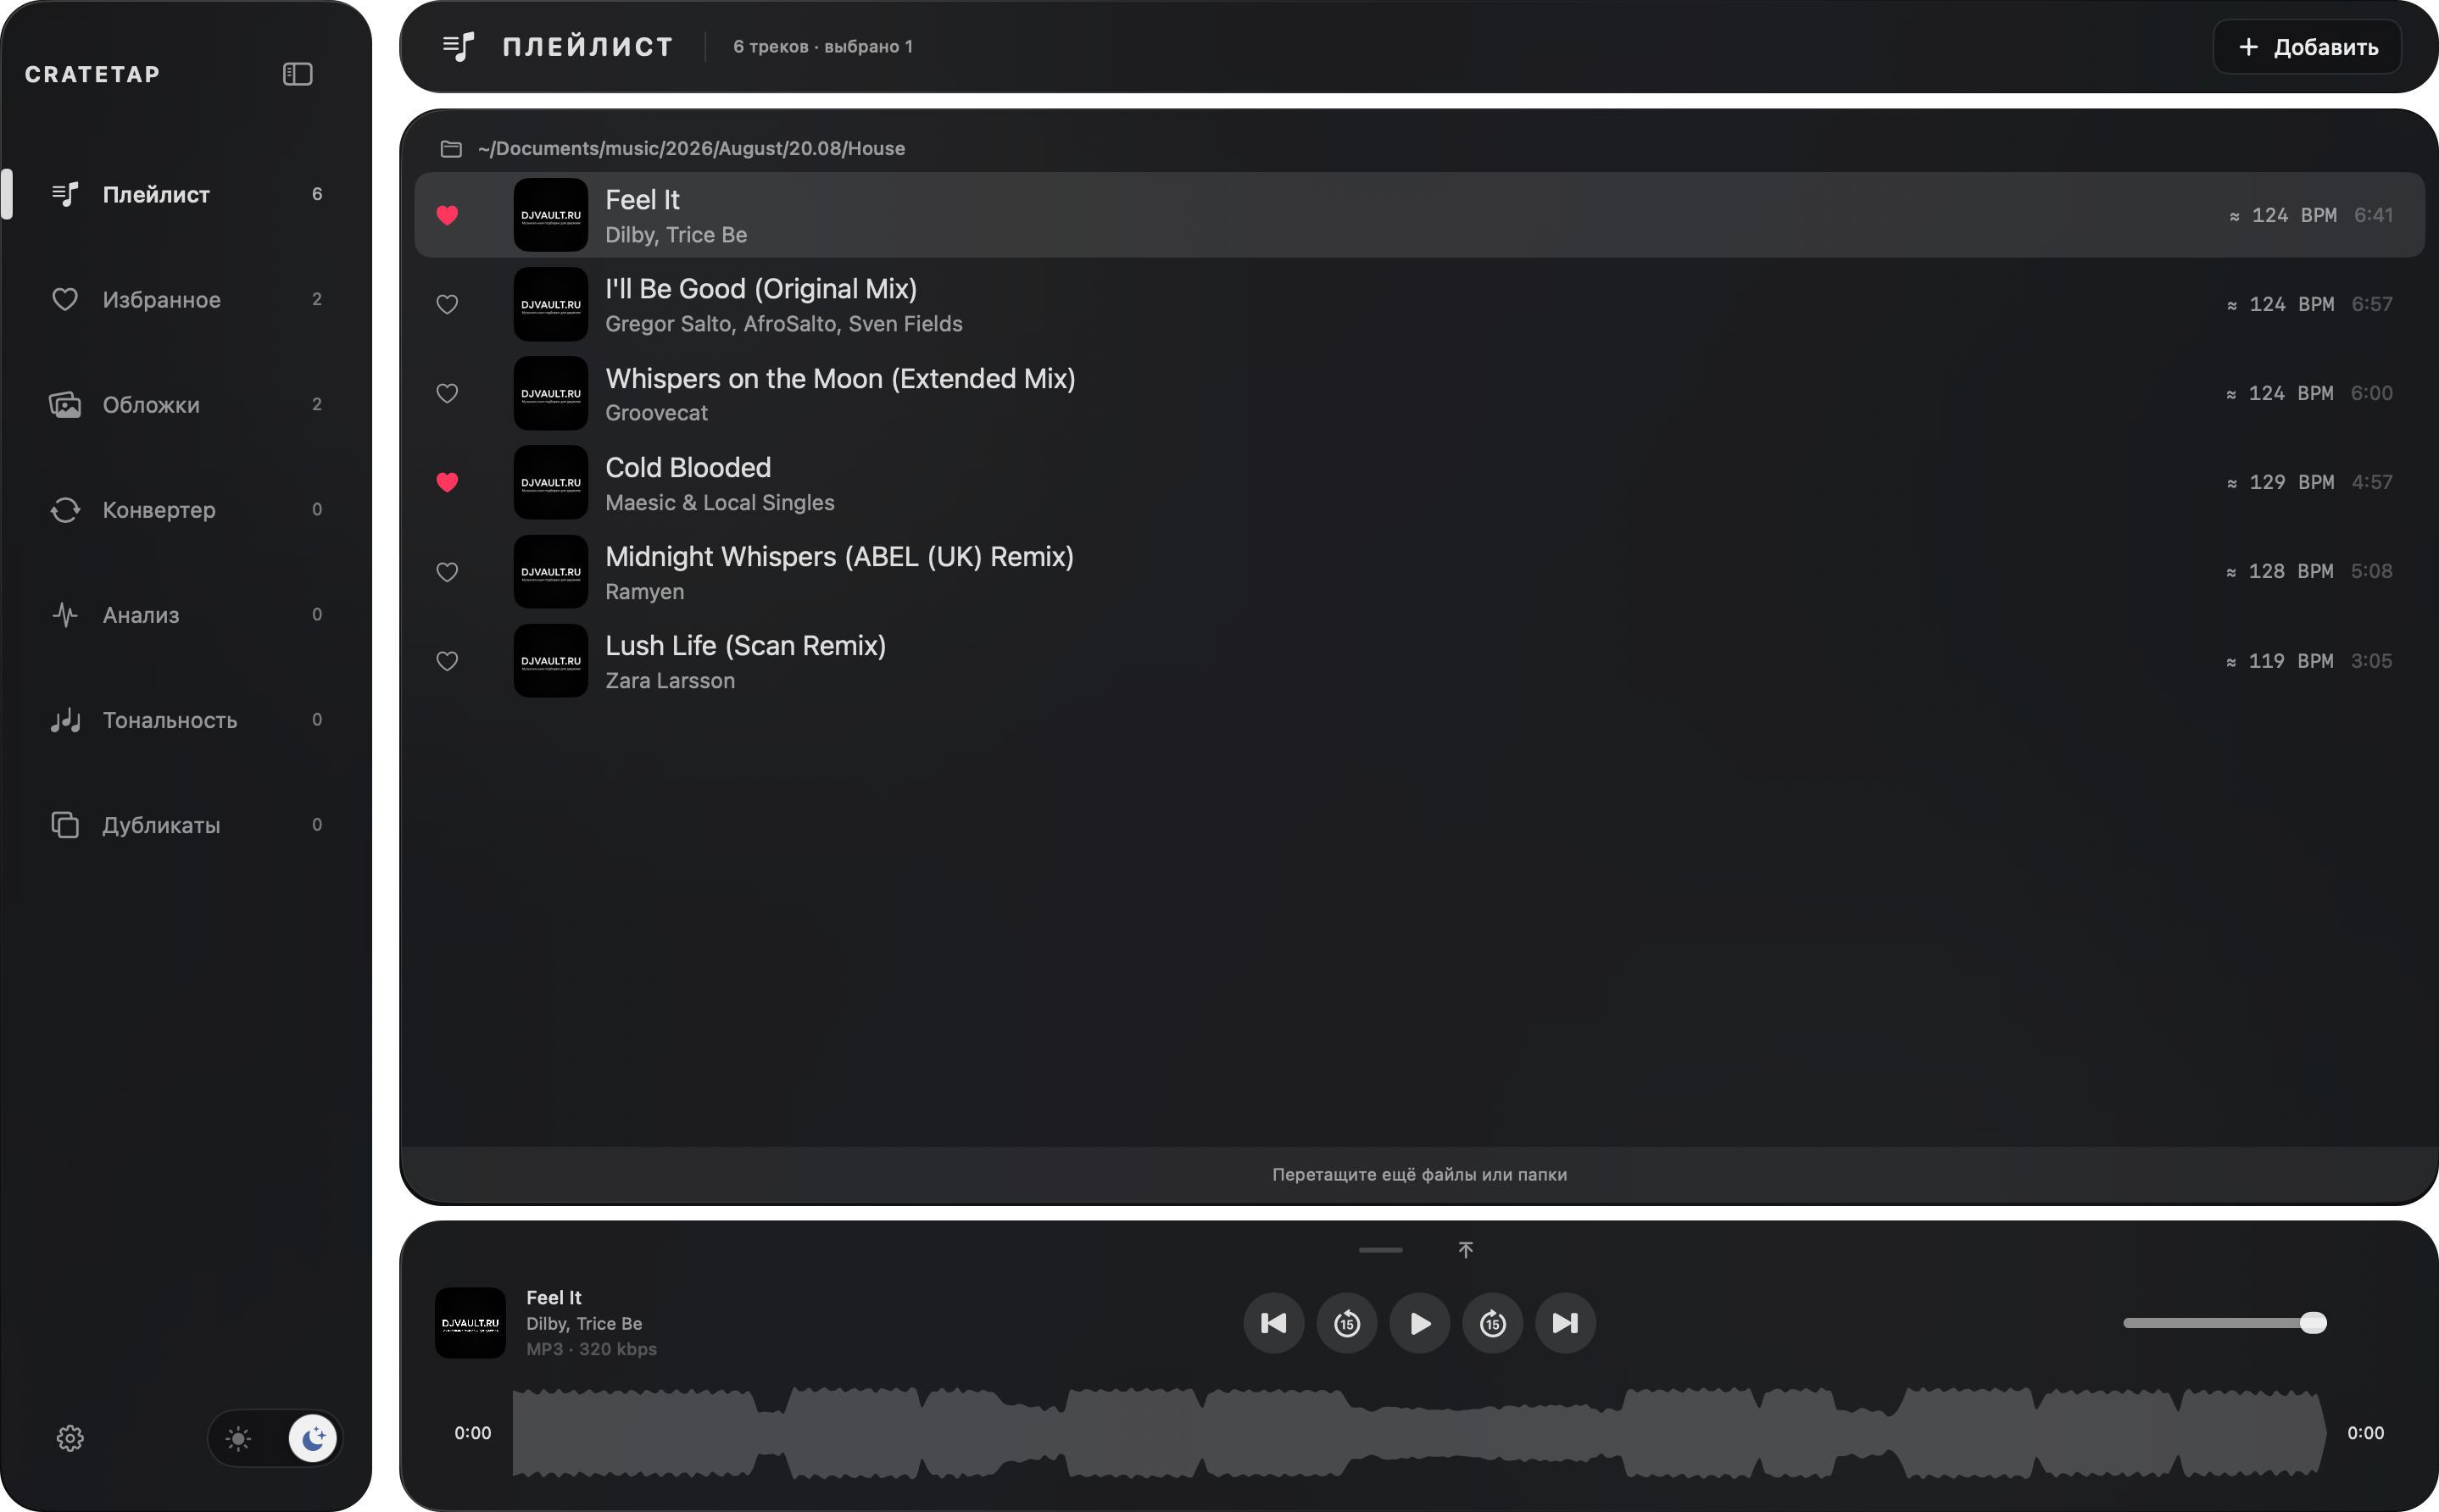The height and width of the screenshot is (1512, 2439).
Task: Click the player panel resize handle bar
Action: pos(1380,1250)
